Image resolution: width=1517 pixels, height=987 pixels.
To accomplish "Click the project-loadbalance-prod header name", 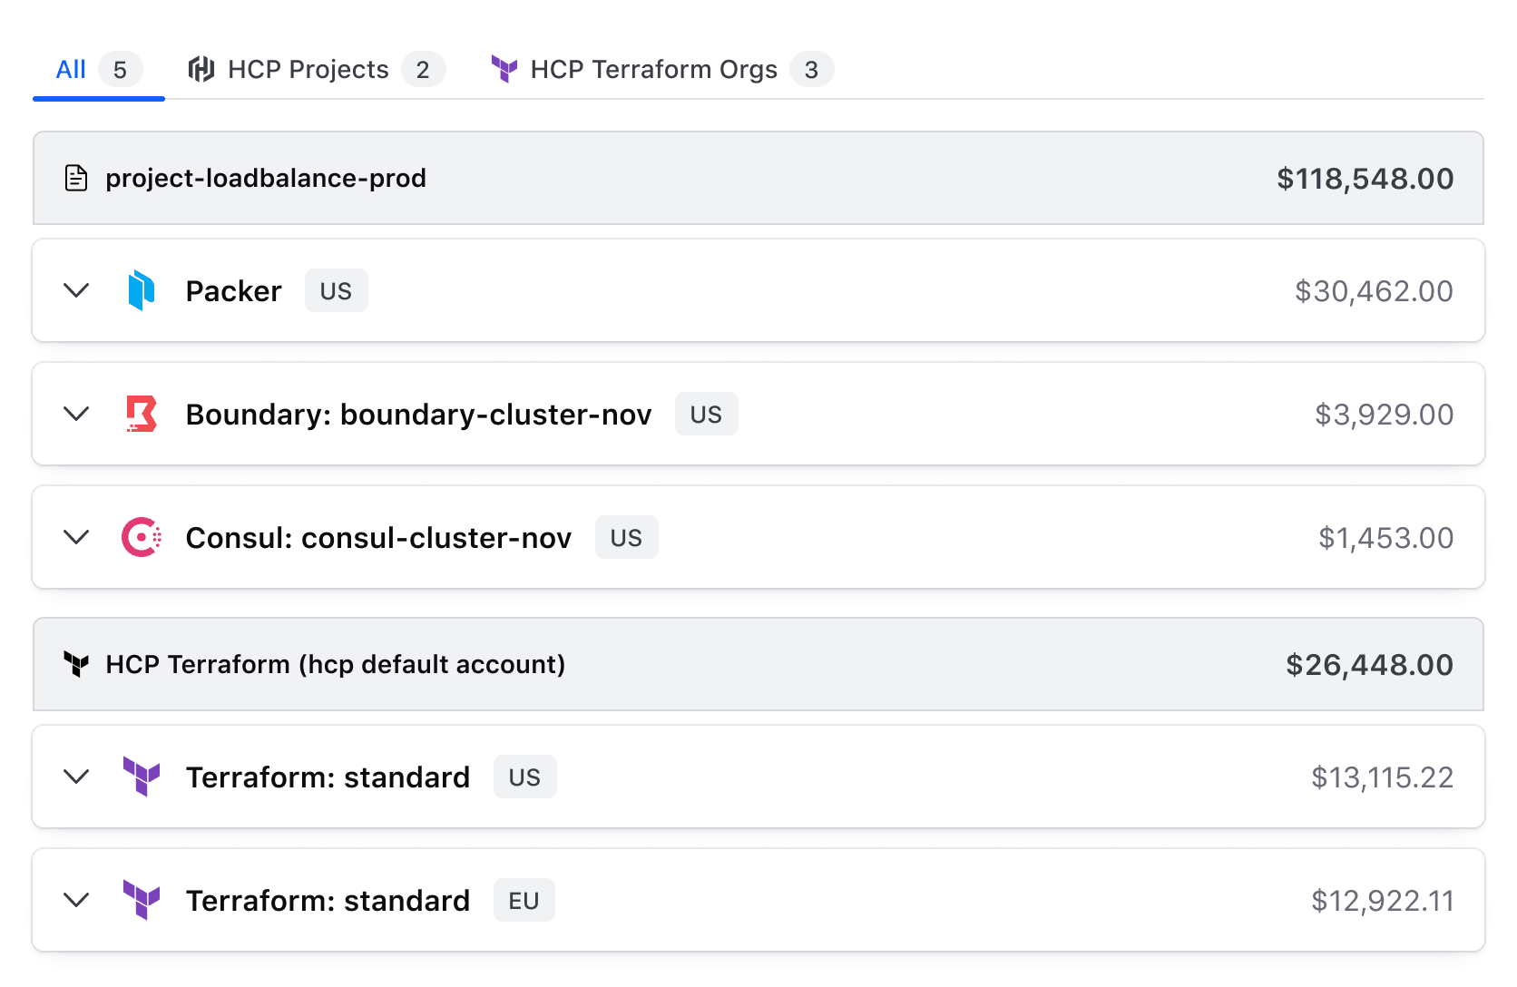I will pos(265,178).
